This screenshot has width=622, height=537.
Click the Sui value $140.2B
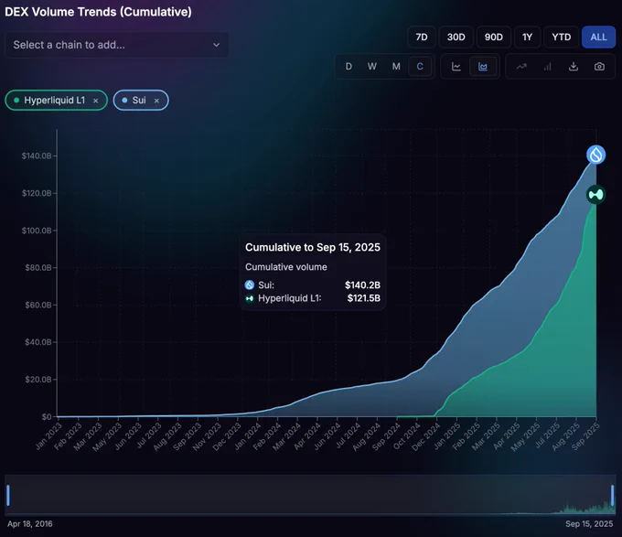click(x=362, y=285)
